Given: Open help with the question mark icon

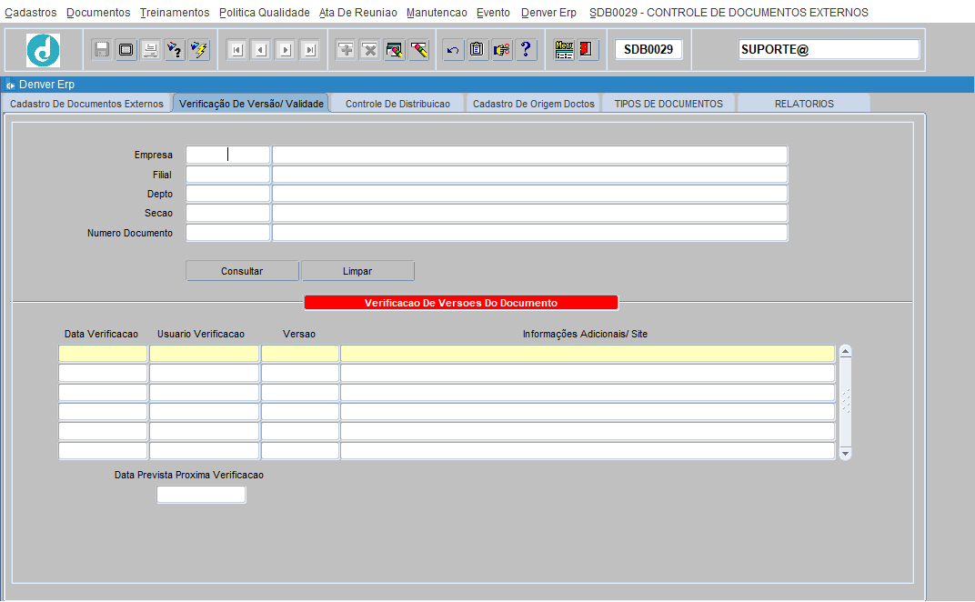Looking at the screenshot, I should point(526,50).
